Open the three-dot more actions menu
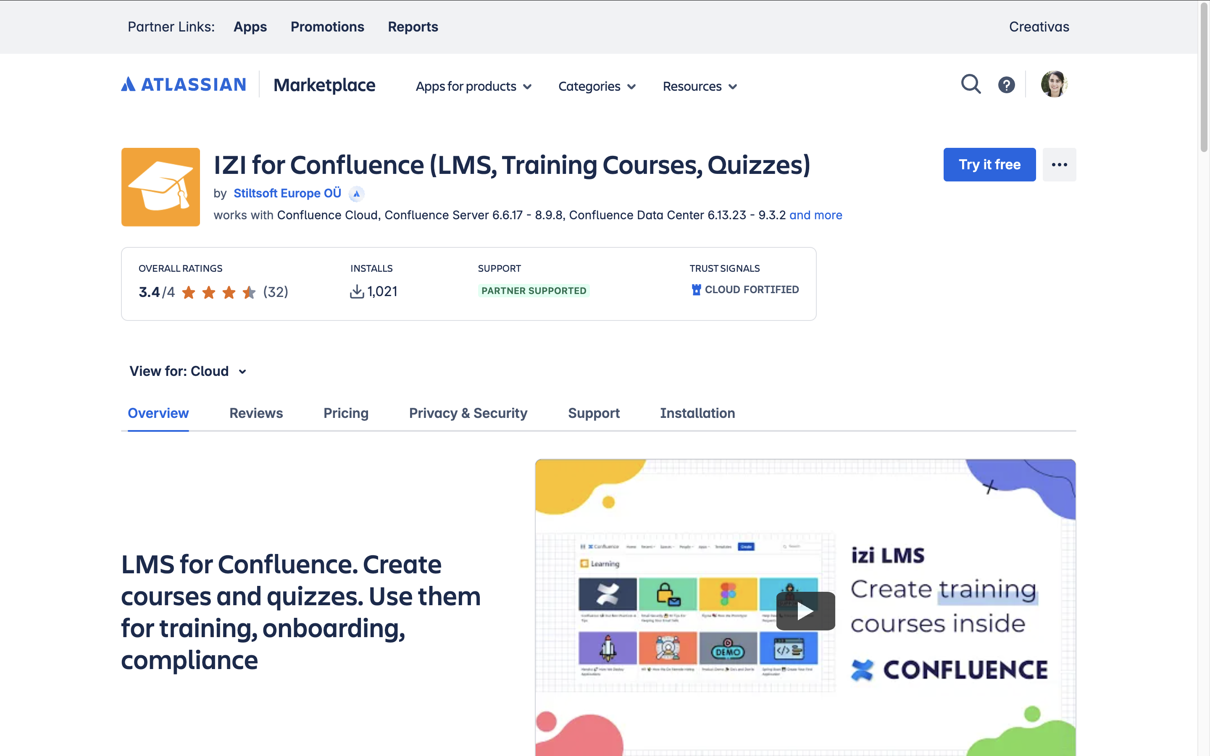1210x756 pixels. pyautogui.click(x=1059, y=165)
